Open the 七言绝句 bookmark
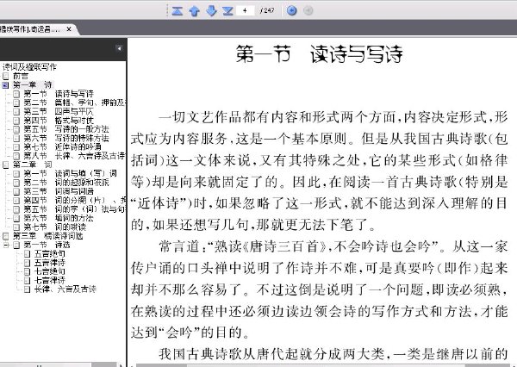The image size is (517, 367). pyautogui.click(x=50, y=271)
